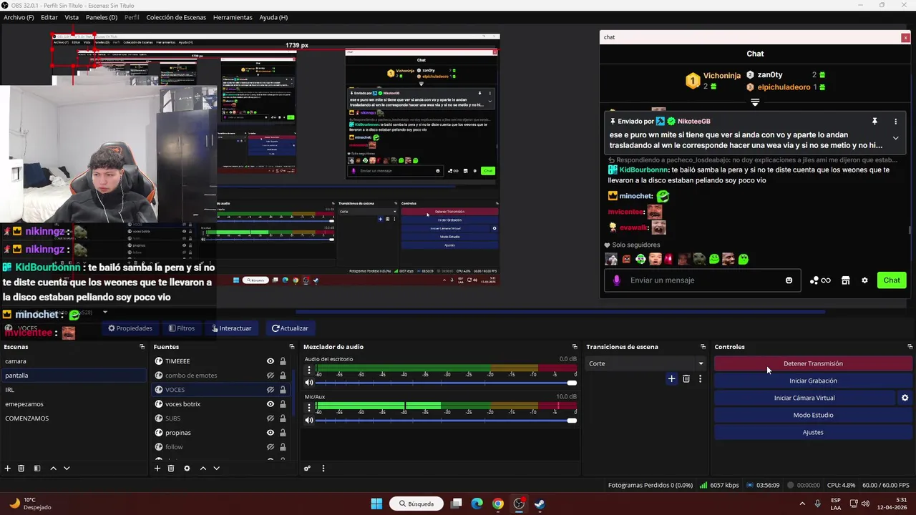
Task: Open the Vista menu
Action: pos(72,17)
